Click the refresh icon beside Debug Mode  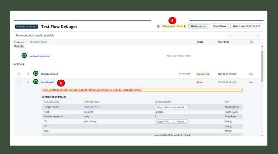pos(158,26)
